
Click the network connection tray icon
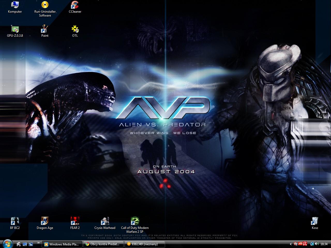click(x=312, y=244)
